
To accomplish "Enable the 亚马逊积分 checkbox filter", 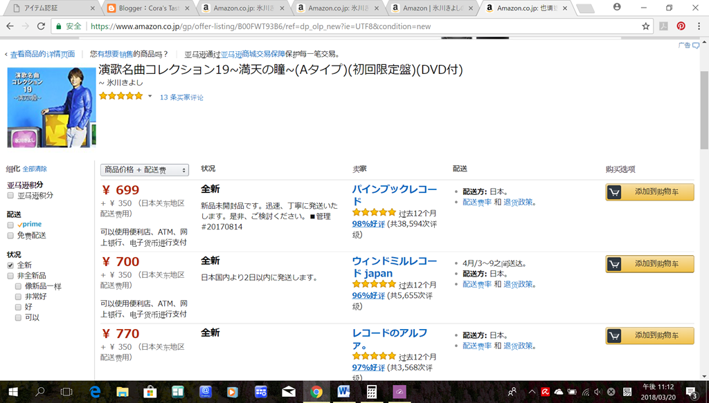I will coord(10,196).
